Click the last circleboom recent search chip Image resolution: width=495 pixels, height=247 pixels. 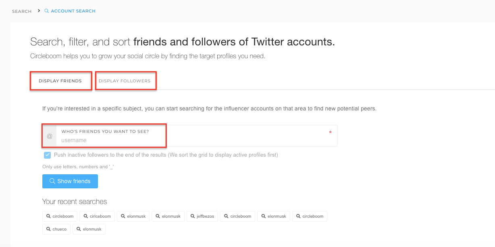click(x=310, y=216)
